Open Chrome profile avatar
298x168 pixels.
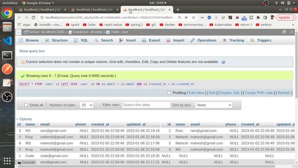tap(272, 18)
